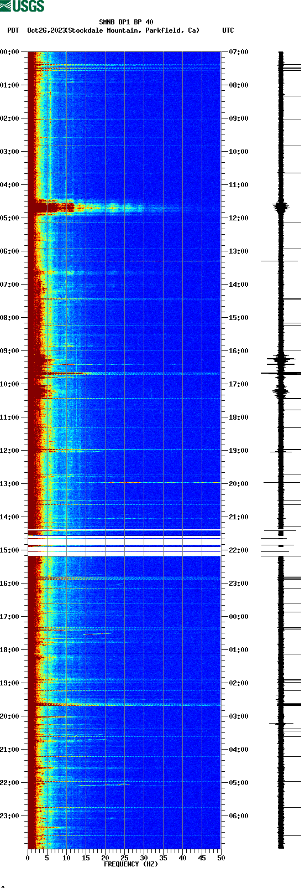Click the 14:00 PDT time label
305x893 pixels.
coord(10,517)
